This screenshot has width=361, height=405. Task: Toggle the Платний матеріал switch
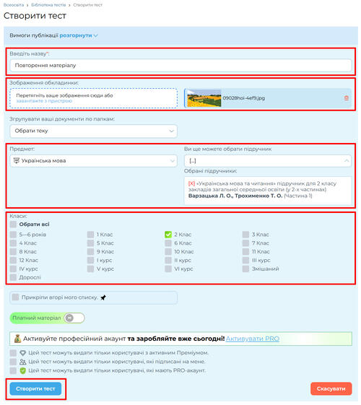[74, 318]
